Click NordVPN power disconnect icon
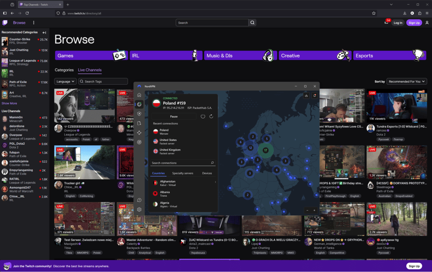Viewport: 432px width, 272px height. point(203,116)
